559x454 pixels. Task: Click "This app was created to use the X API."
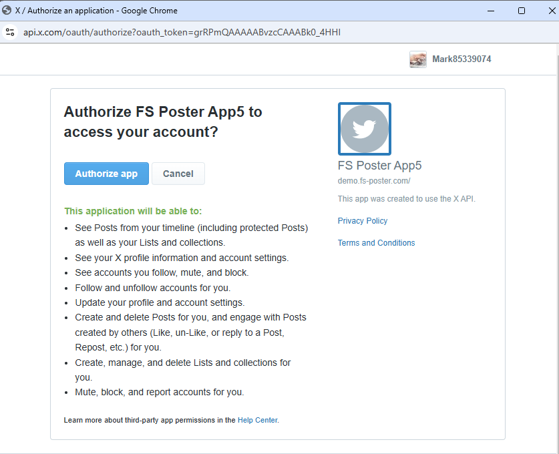[407, 199]
